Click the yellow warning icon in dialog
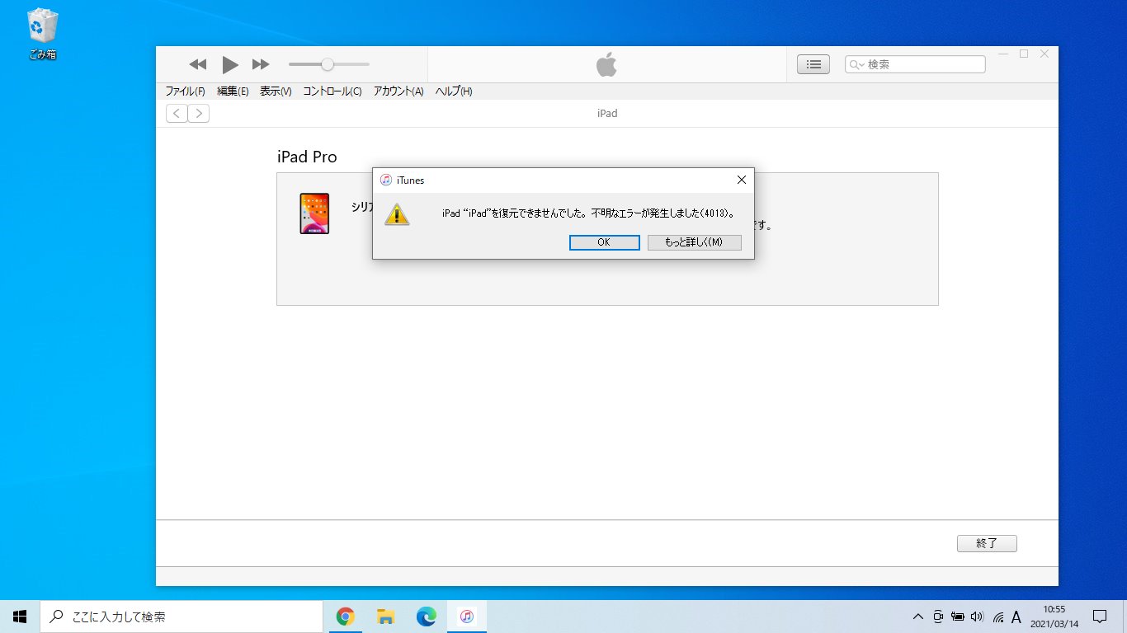This screenshot has height=633, width=1127. click(397, 214)
